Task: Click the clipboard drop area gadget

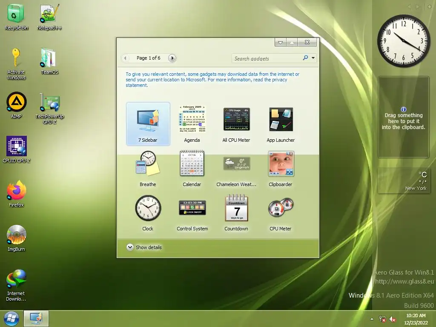Action: 404,117
